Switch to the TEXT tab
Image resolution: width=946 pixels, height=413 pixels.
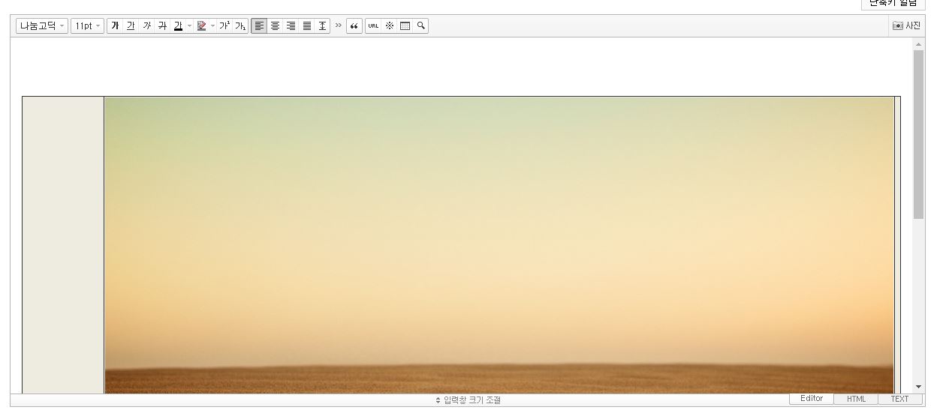pos(899,399)
